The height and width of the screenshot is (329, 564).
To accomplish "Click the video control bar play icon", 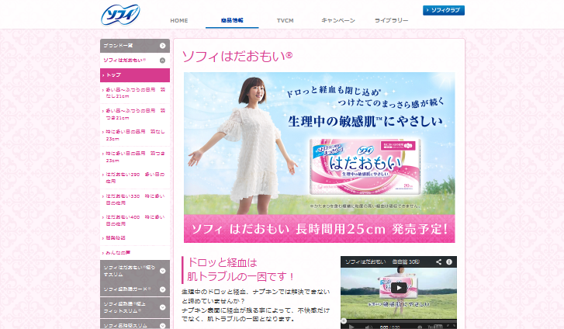I will point(351,327).
